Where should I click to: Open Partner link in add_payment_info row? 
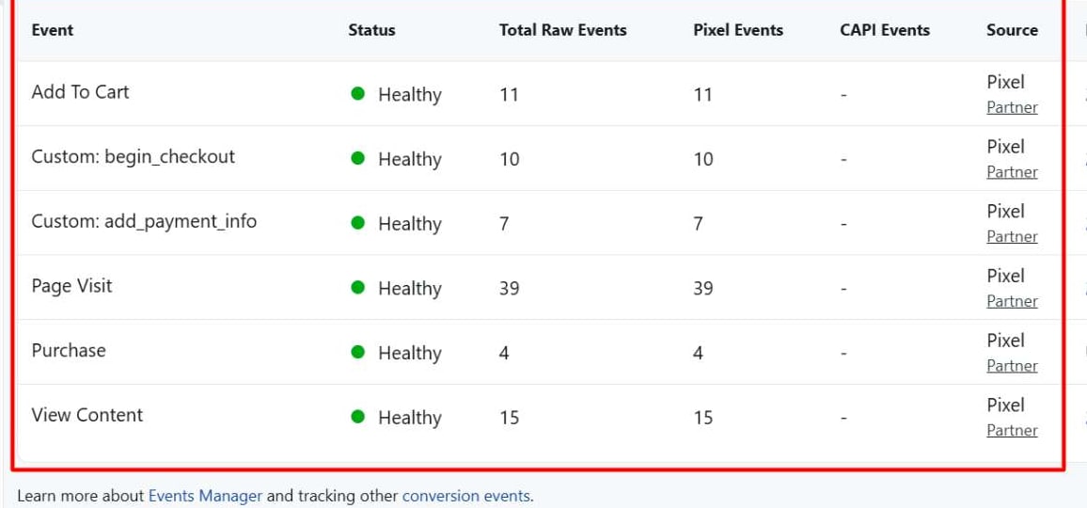point(1012,237)
